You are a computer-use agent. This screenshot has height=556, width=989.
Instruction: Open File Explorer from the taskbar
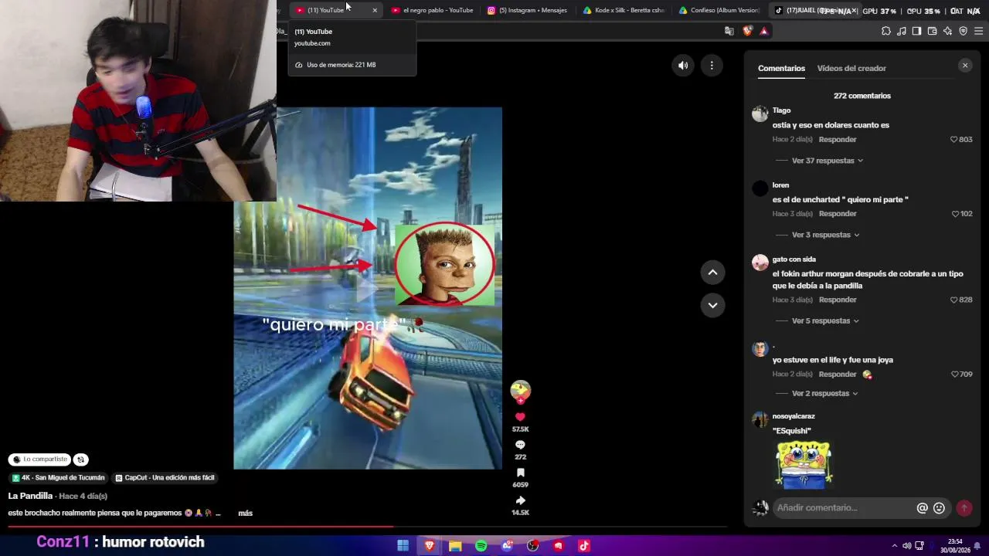point(455,546)
